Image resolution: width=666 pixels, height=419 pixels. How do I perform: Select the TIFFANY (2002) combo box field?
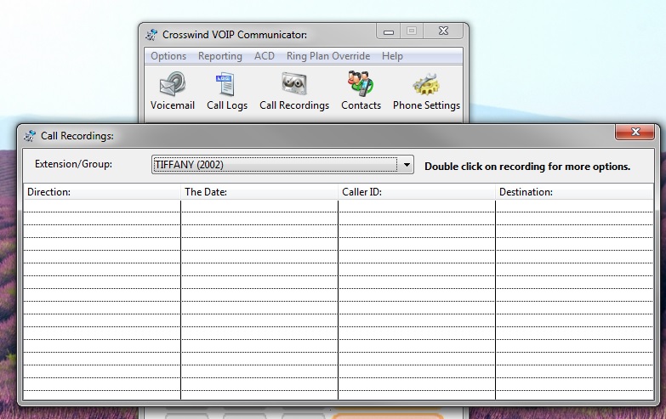pyautogui.click(x=274, y=165)
